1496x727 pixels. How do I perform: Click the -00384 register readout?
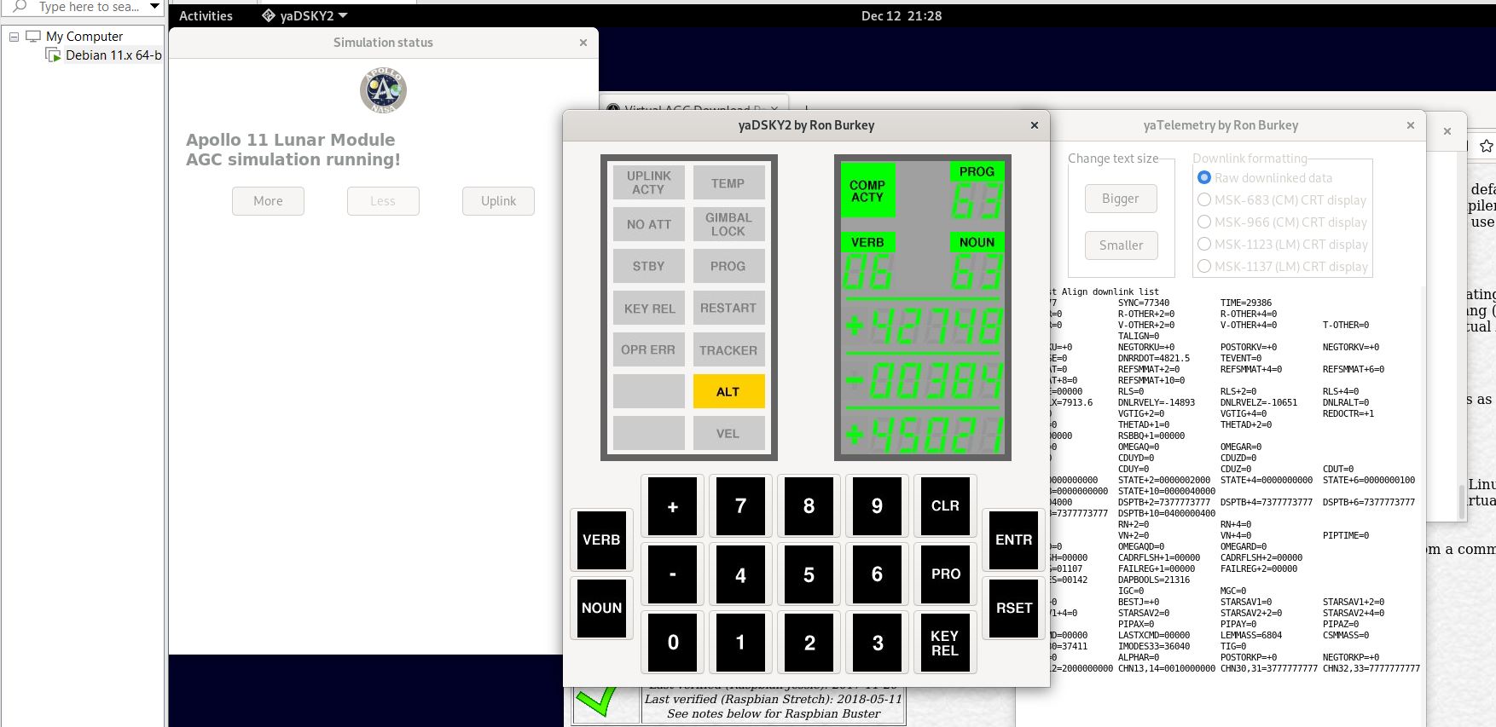click(923, 380)
